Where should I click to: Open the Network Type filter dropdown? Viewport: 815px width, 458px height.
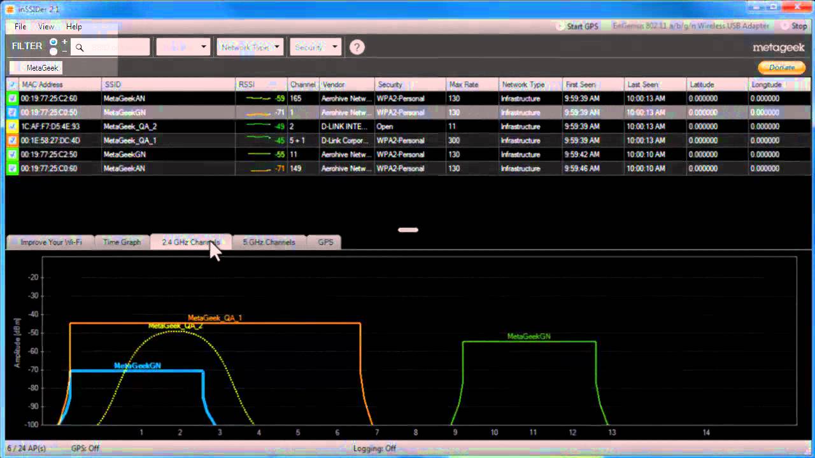(250, 47)
